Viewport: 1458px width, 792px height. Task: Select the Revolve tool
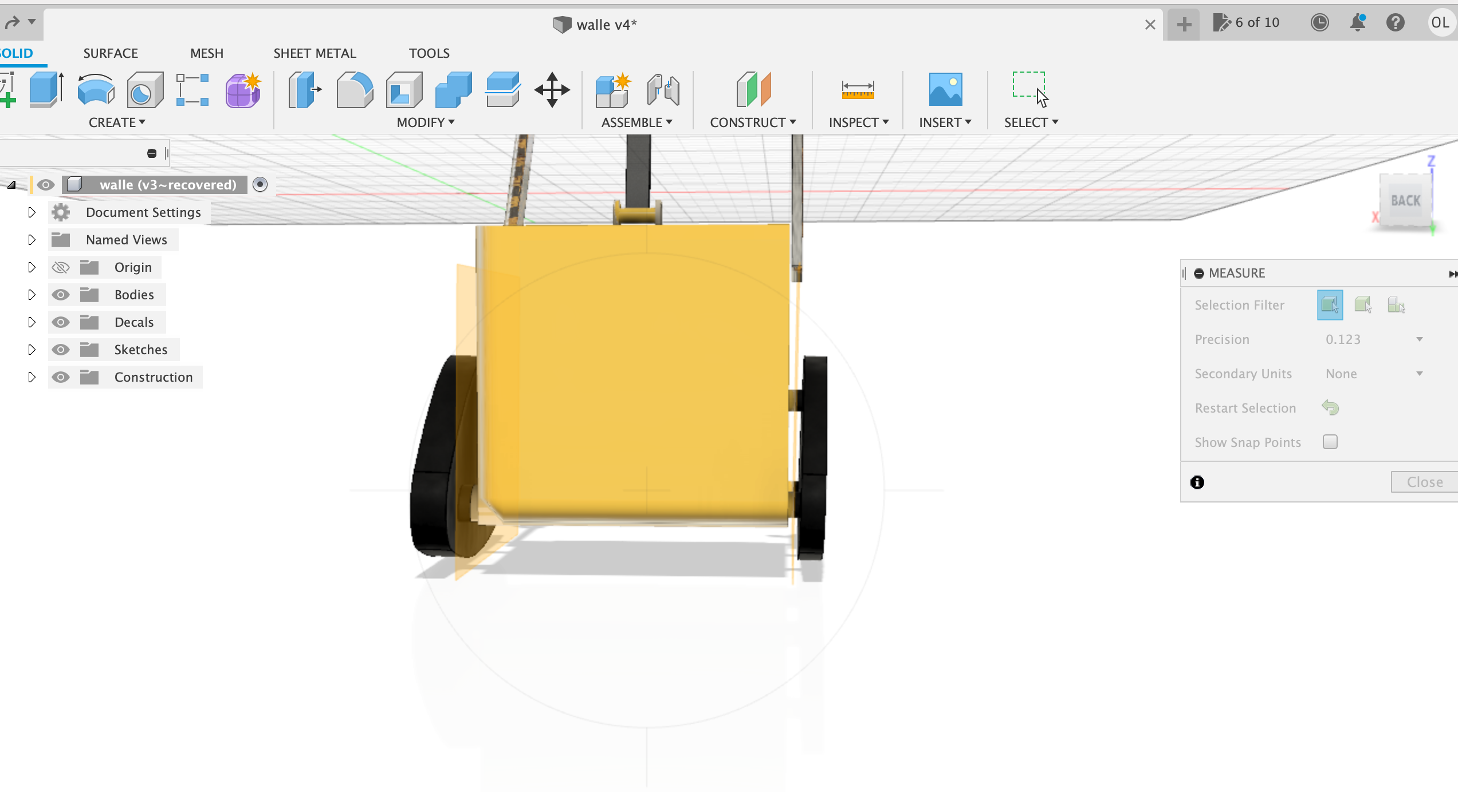[95, 90]
